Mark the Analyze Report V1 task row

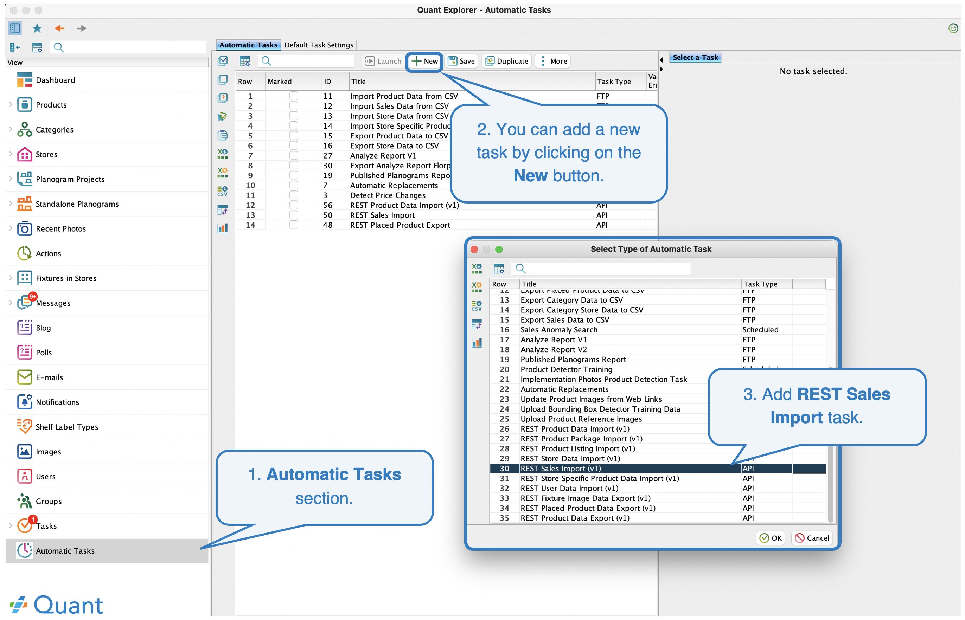coord(294,155)
